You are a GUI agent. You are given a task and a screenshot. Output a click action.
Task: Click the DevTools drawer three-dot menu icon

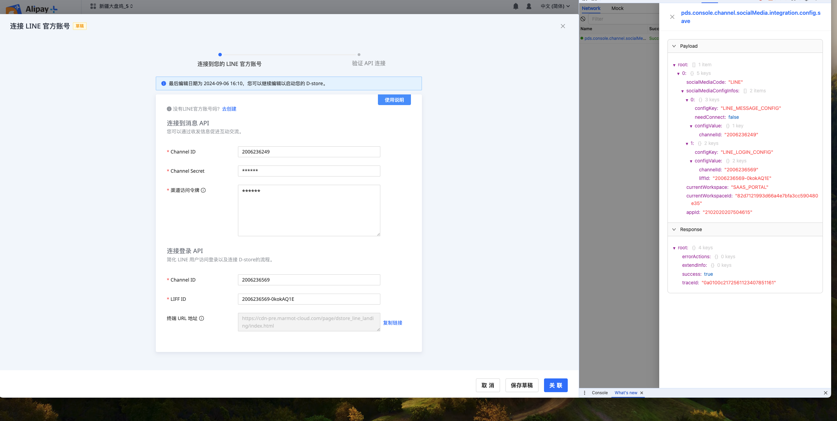[x=585, y=393]
